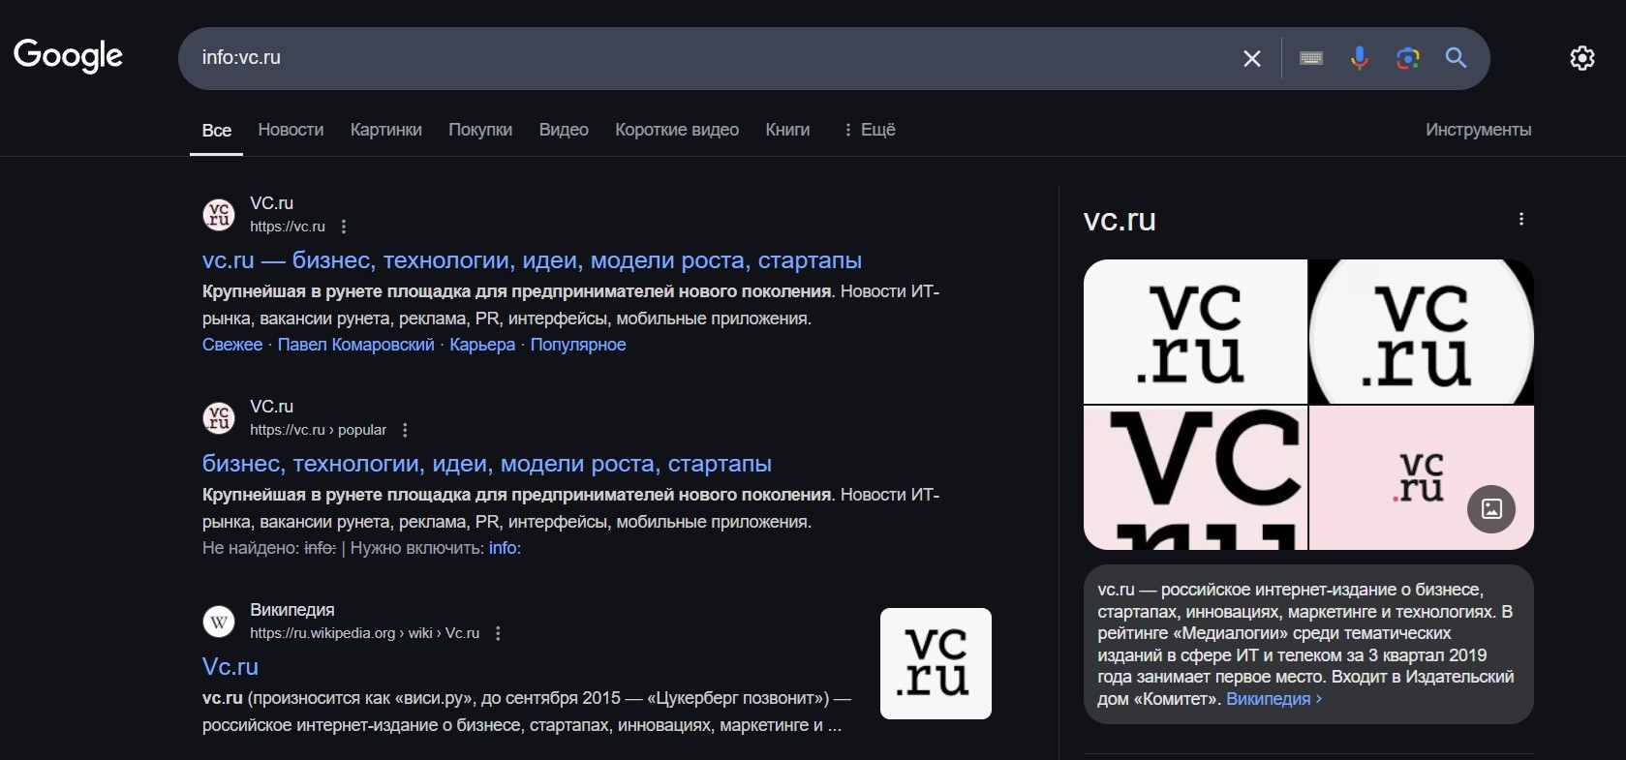
Task: Open three-dot menu for Wikipedia result
Action: pyautogui.click(x=498, y=633)
